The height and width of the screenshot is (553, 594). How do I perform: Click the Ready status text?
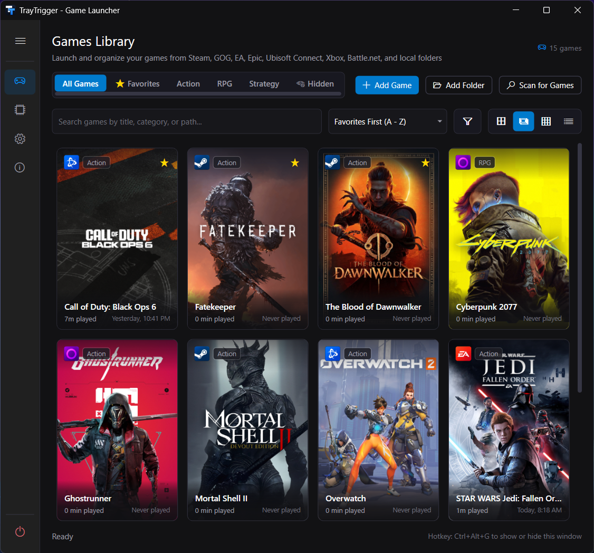tap(62, 536)
